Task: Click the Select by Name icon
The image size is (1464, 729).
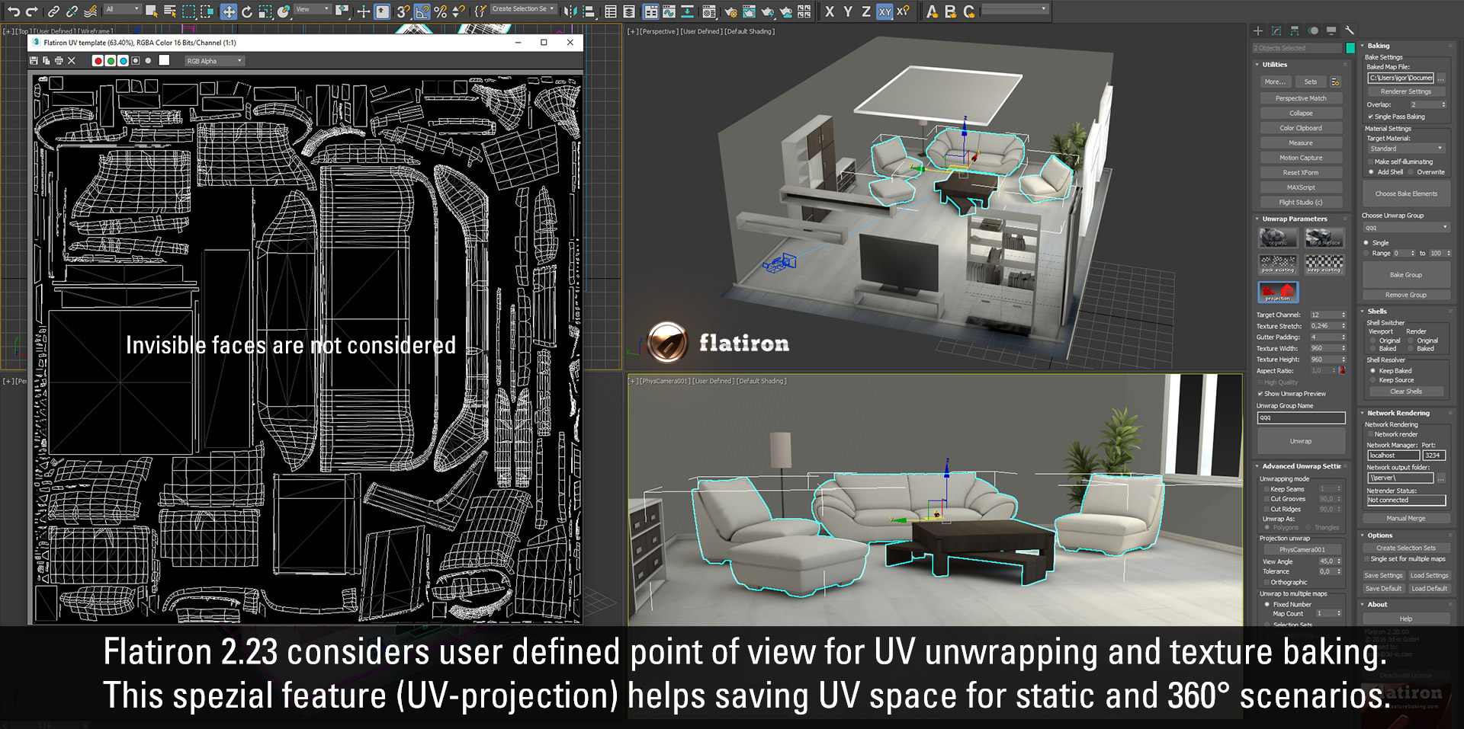Action: click(x=169, y=11)
